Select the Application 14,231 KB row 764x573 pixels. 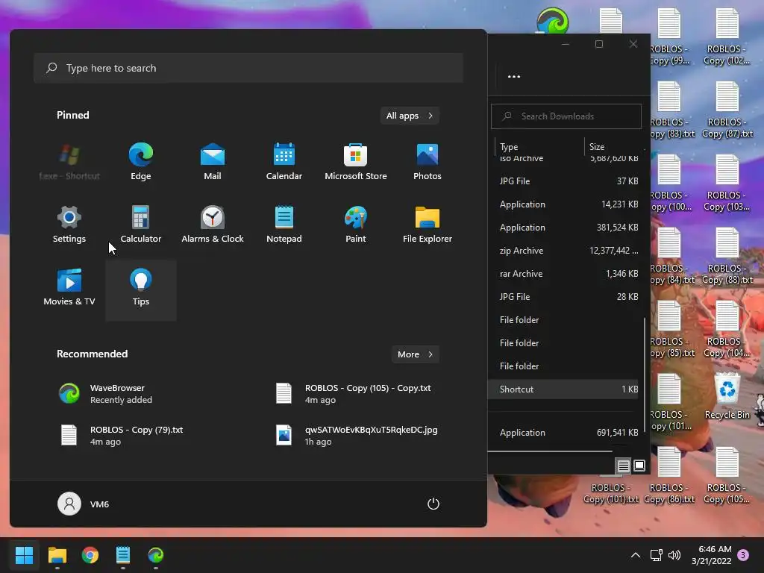point(563,204)
